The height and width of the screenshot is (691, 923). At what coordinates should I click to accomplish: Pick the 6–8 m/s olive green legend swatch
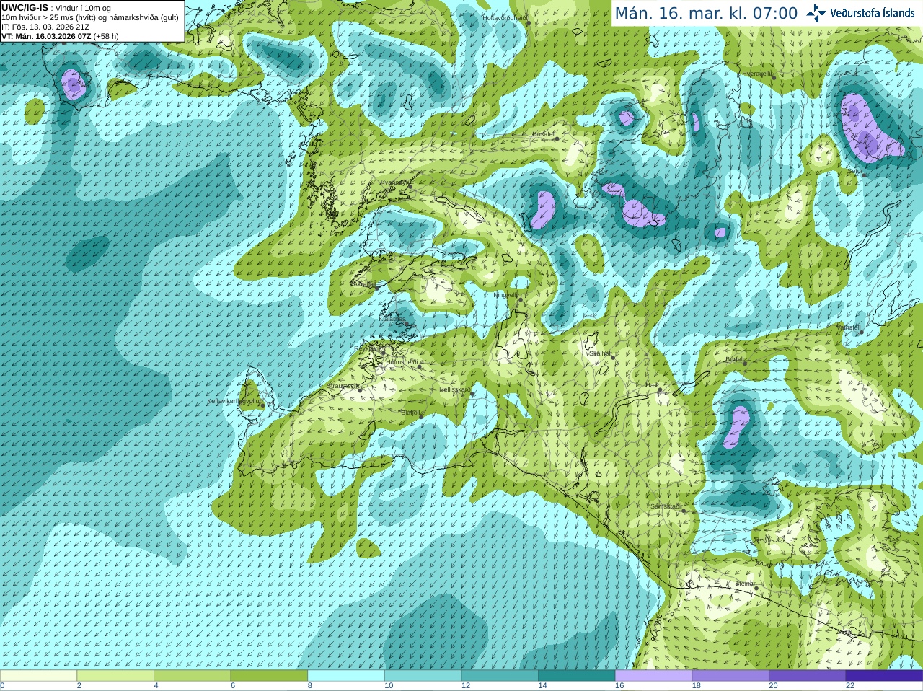coord(269,676)
